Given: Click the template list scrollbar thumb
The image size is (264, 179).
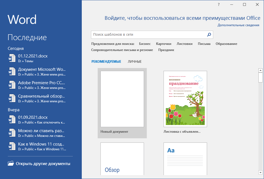Looking at the screenshot, I should click(x=260, y=78).
